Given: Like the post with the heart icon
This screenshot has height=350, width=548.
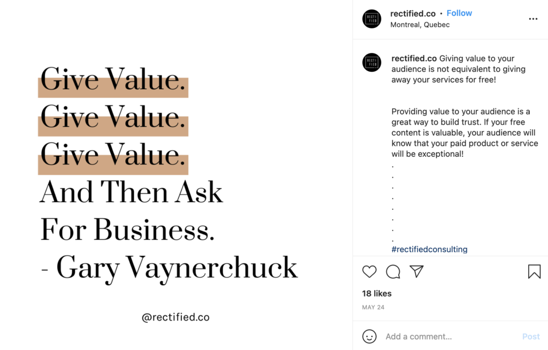Looking at the screenshot, I should [x=369, y=272].
